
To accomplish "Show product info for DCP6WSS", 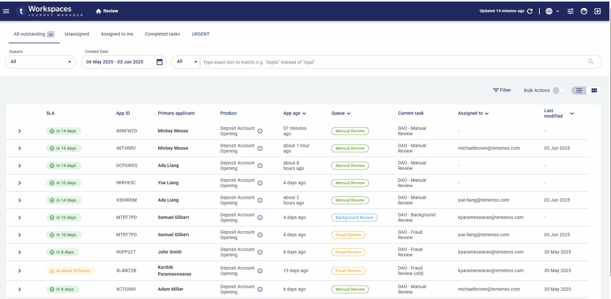I will point(260,166).
